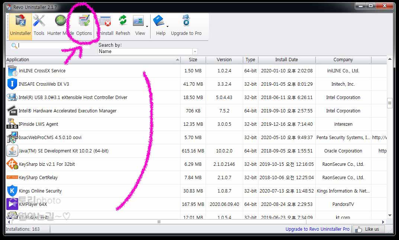Select INISAFE CrossWeb EX V3 shield icon
This screenshot has width=399, height=240.
click(x=12, y=84)
